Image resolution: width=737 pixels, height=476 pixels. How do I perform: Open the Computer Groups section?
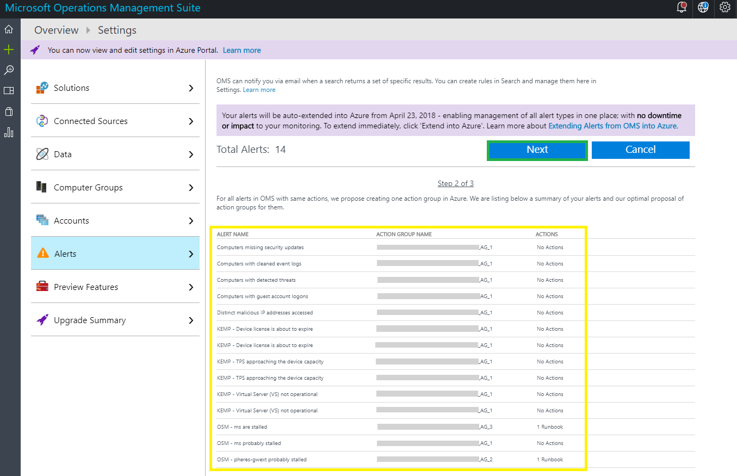(115, 187)
